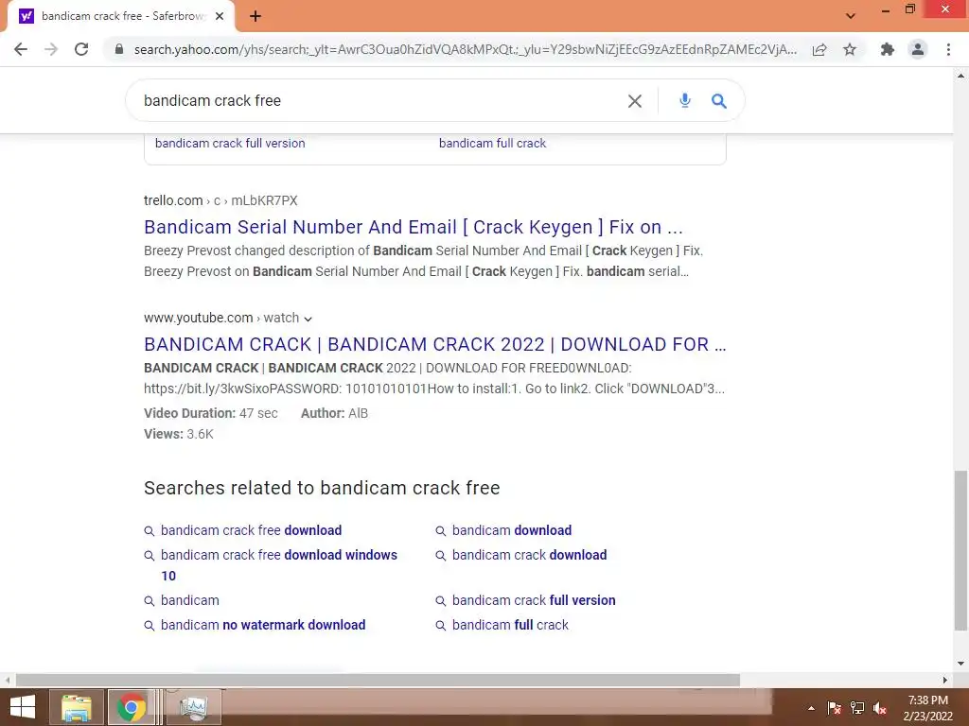Open a new tab with the plus button
969x726 pixels.
pos(255,16)
